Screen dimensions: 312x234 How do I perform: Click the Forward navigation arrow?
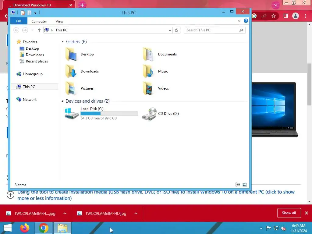tap(25, 30)
